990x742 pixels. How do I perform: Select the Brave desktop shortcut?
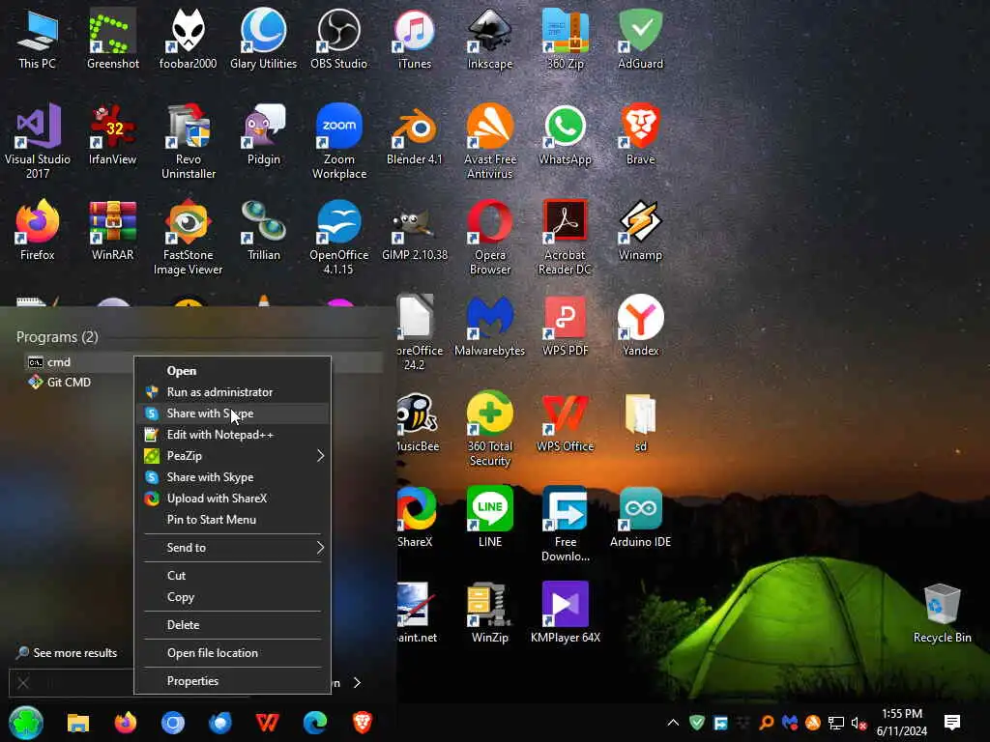point(640,134)
